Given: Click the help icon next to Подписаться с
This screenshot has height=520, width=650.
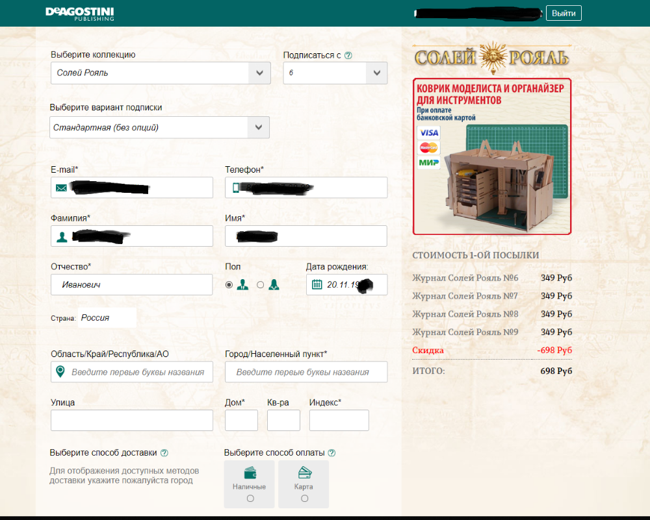Looking at the screenshot, I should tap(348, 56).
